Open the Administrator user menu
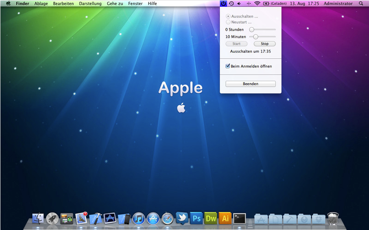Image resolution: width=369 pixels, height=230 pixels. point(338,4)
